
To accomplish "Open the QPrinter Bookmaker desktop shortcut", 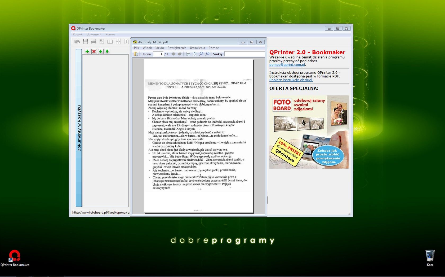I will [x=15, y=258].
